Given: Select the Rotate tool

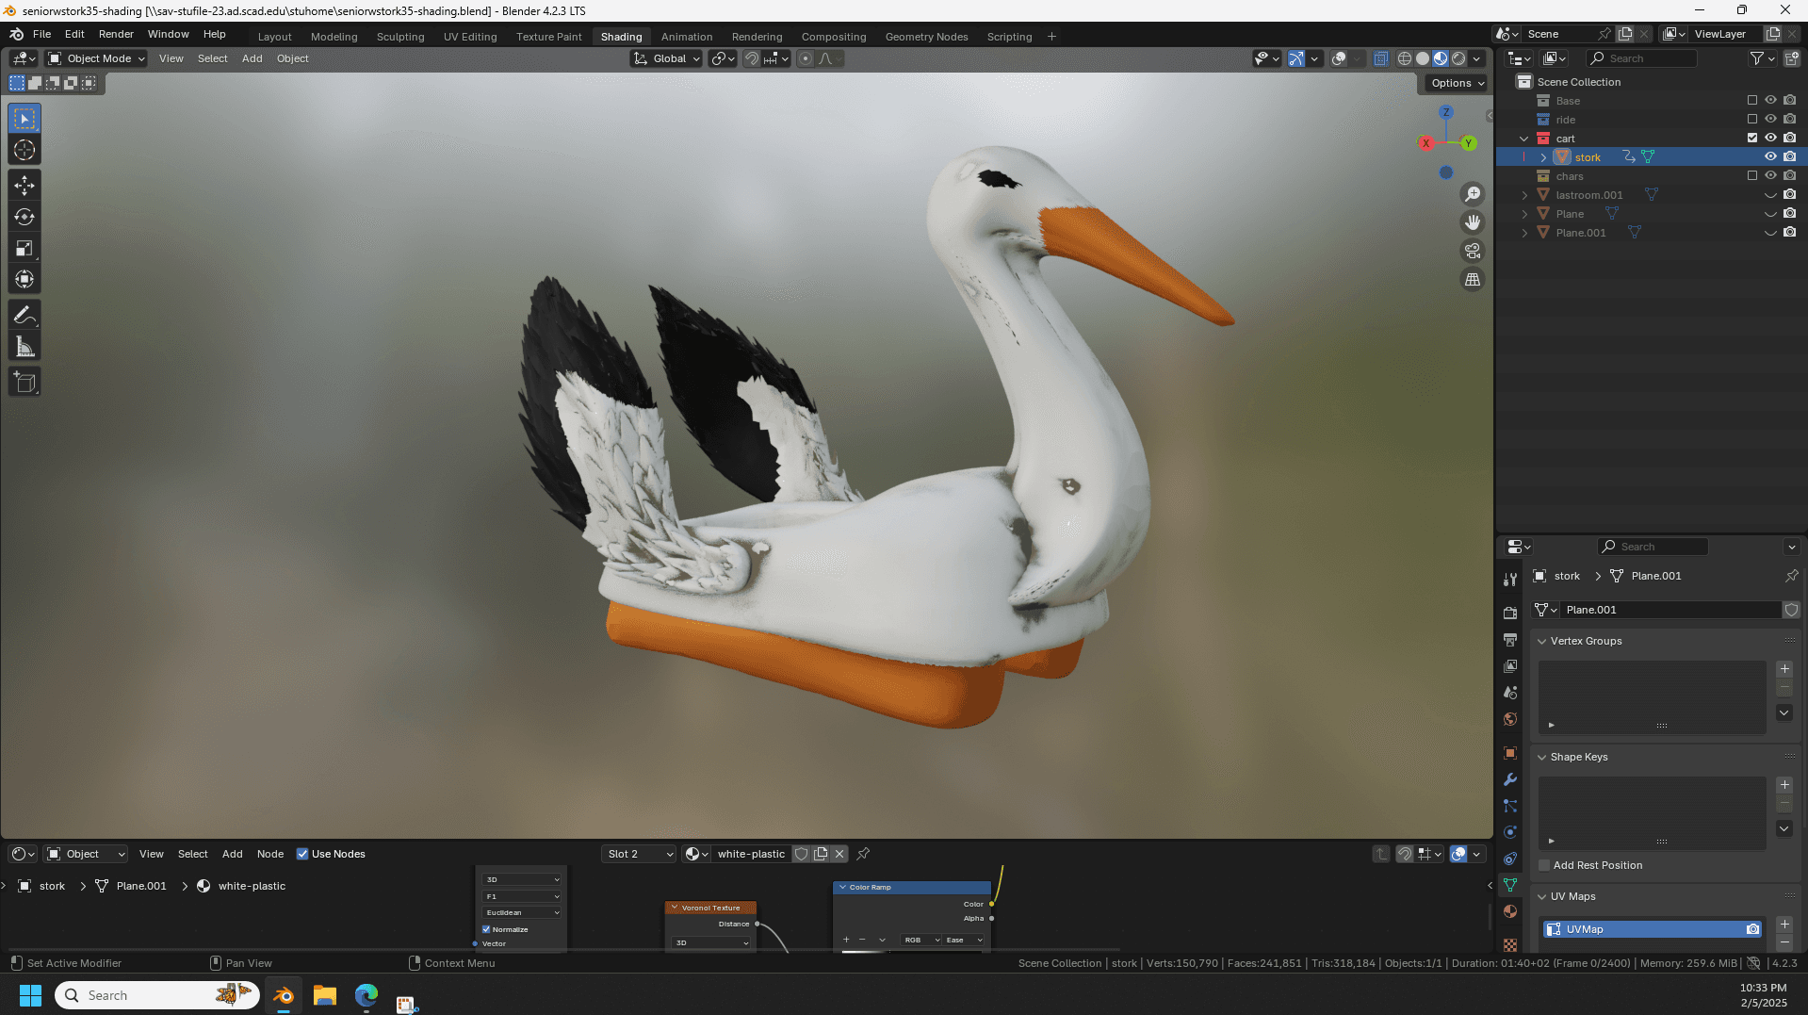Looking at the screenshot, I should [24, 217].
